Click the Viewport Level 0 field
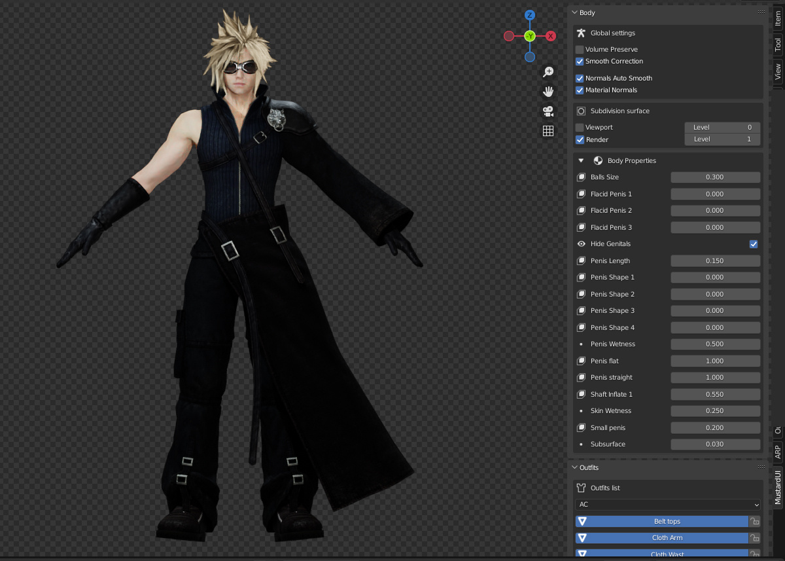 point(722,128)
